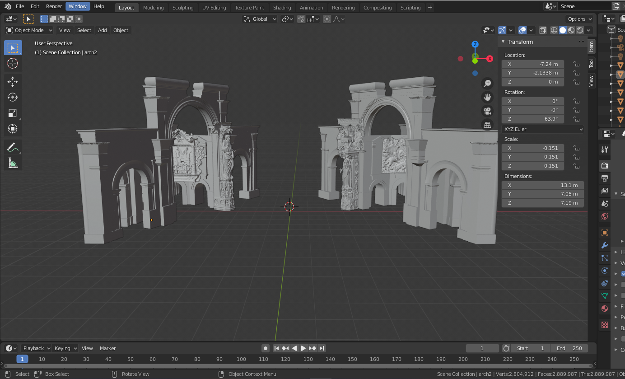Click the viewport zoom magnifier icon
The height and width of the screenshot is (379, 625).
[487, 83]
